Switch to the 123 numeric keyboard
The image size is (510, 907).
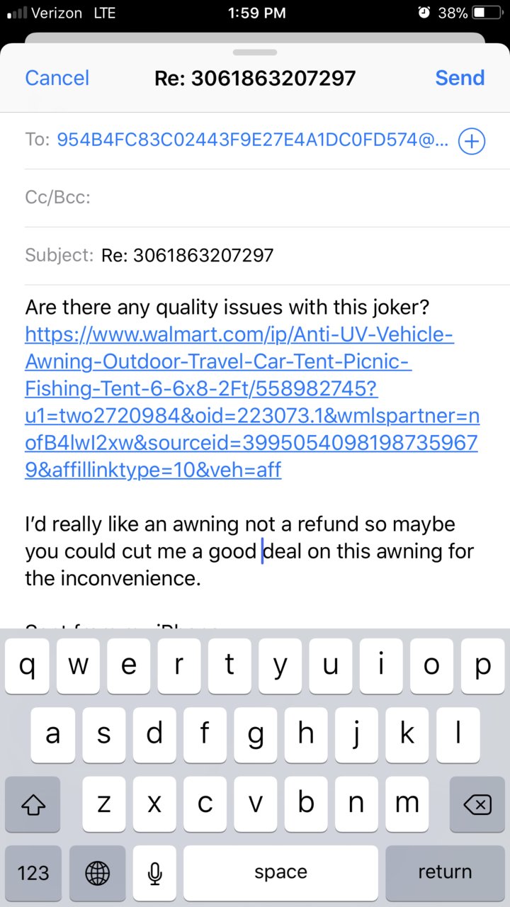point(33,872)
